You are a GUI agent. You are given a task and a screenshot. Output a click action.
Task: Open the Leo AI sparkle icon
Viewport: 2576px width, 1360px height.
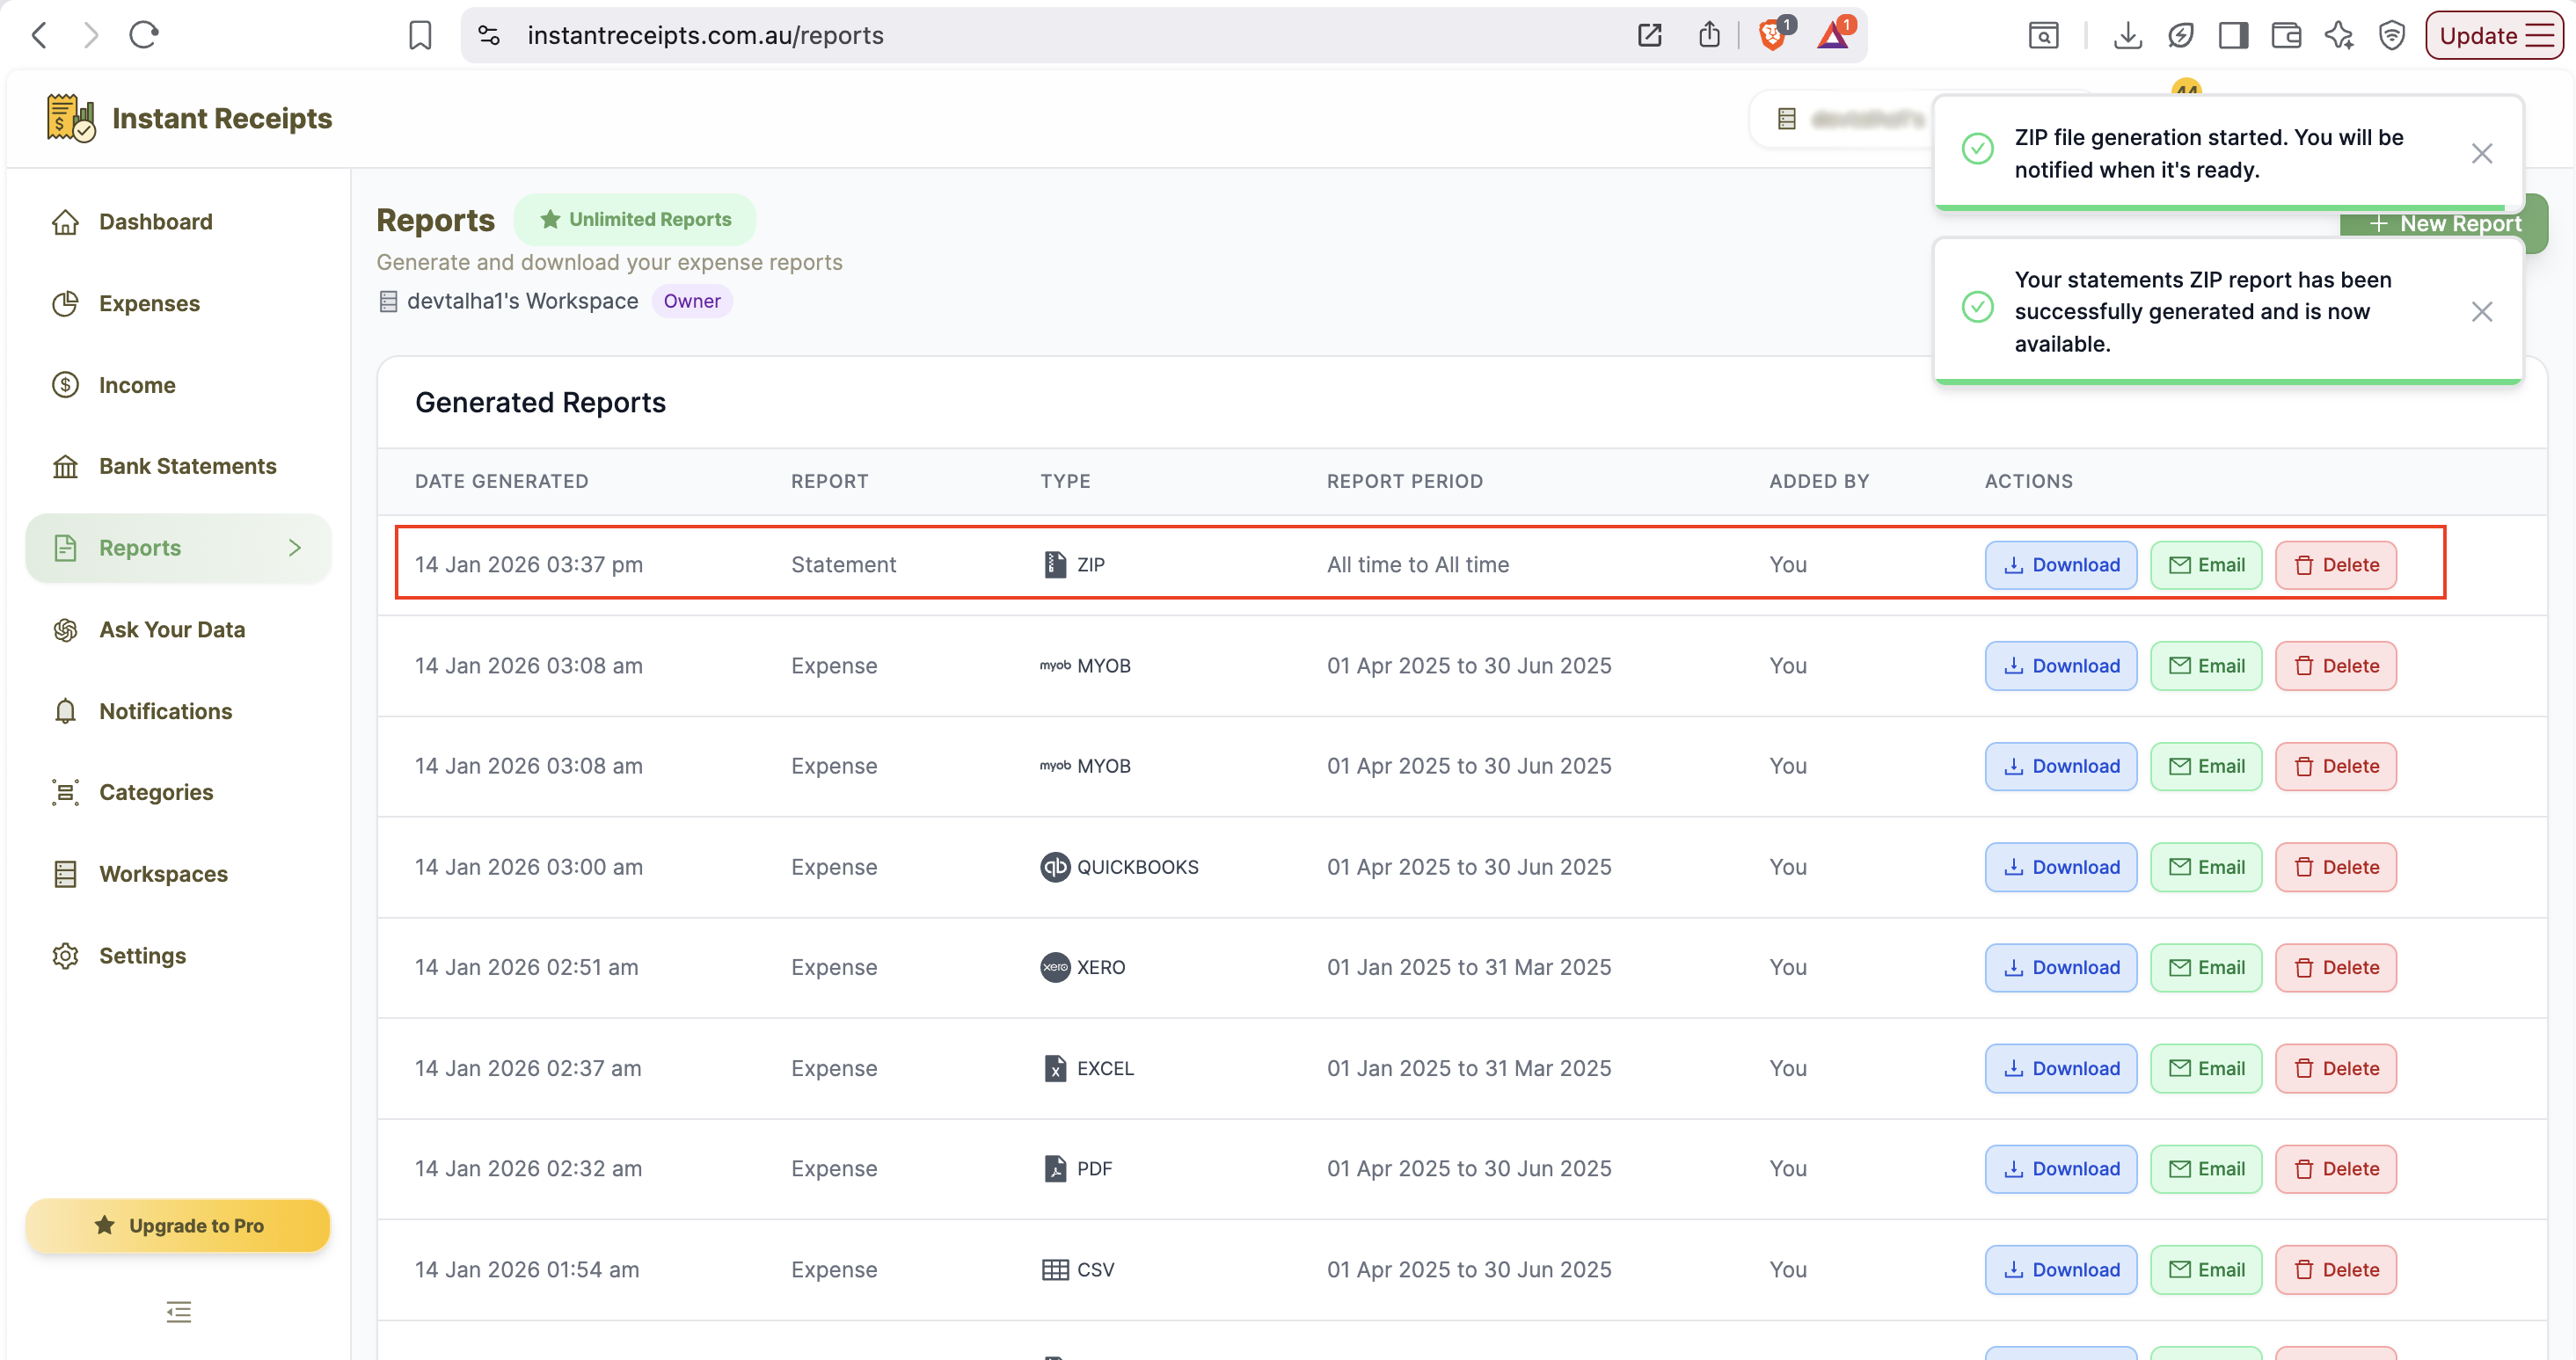tap(2339, 36)
